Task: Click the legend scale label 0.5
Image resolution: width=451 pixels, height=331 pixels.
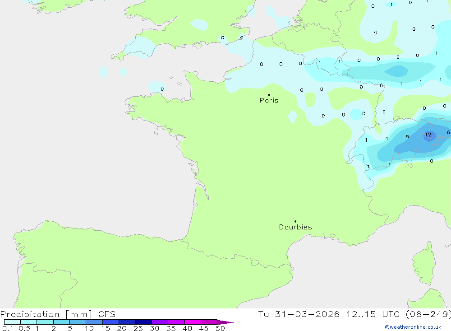Action: 24,328
